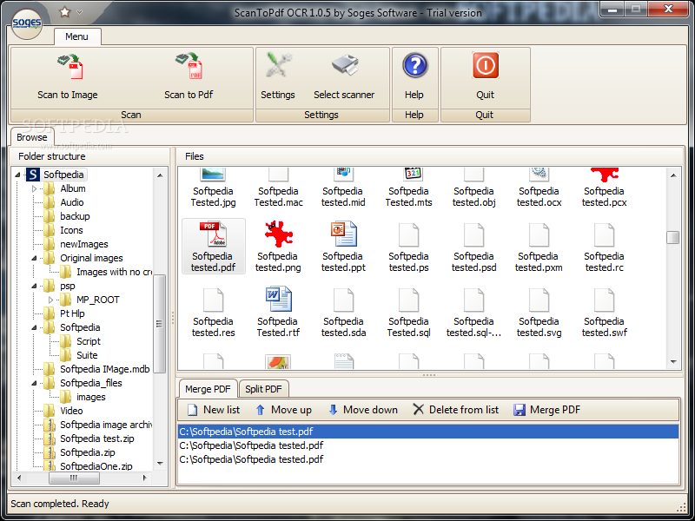
Task: Select Softpedia test.zip in tree
Action: 89,439
